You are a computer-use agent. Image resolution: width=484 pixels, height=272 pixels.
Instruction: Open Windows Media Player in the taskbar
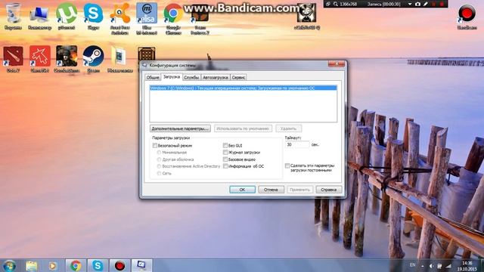coord(52,265)
